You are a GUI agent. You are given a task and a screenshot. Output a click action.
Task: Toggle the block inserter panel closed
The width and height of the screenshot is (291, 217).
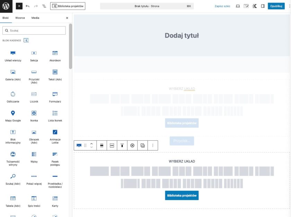(19, 6)
